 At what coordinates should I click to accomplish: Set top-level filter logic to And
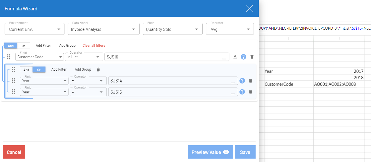pos(11,46)
